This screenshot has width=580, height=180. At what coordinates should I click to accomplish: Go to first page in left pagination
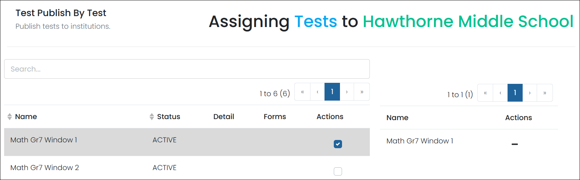pos(303,92)
